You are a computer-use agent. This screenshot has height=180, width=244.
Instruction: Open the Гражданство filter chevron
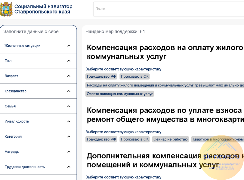pos(69,91)
